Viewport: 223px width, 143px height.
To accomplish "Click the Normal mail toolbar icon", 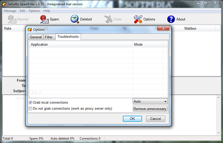I will pos(12,19).
